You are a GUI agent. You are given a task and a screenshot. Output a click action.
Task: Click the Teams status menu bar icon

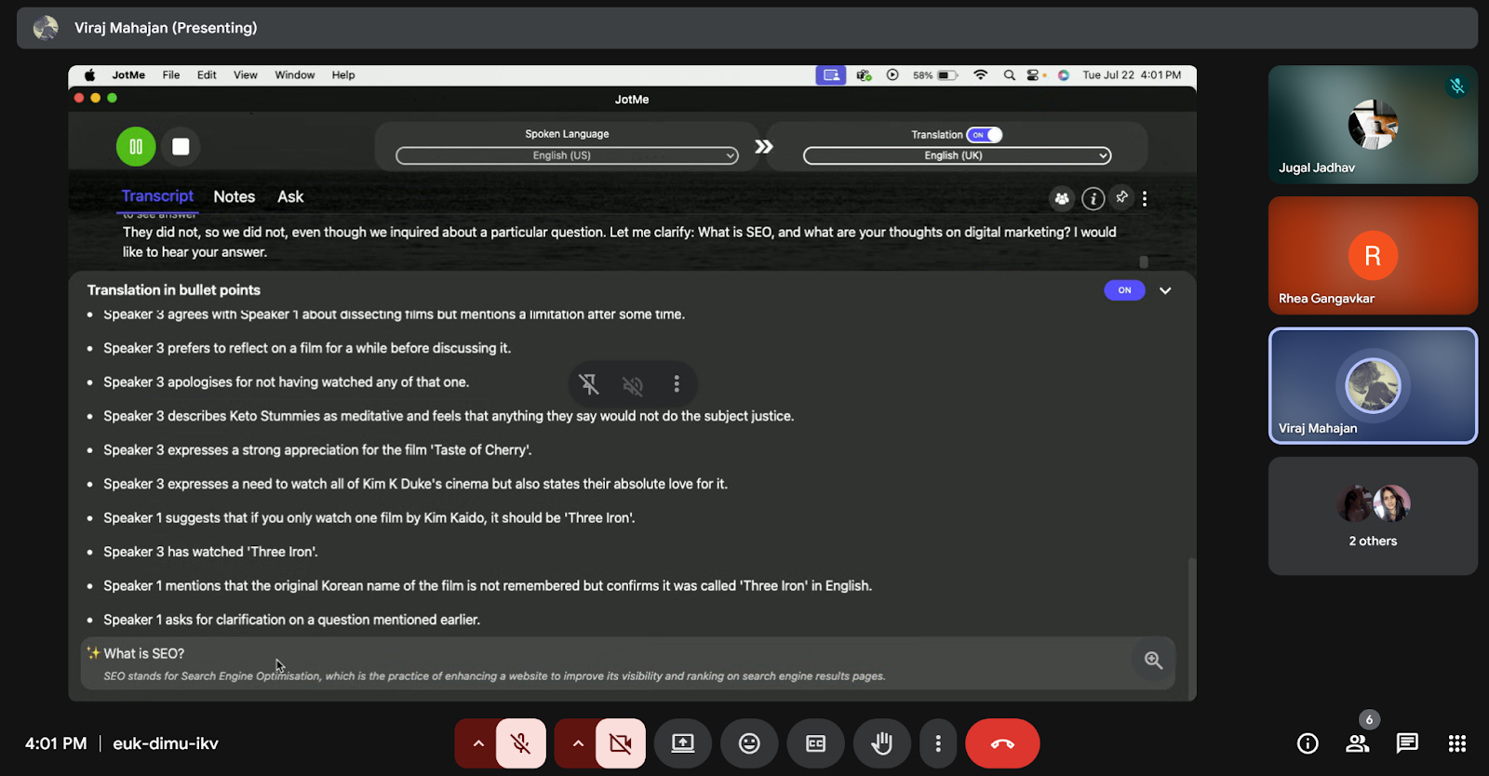[864, 75]
